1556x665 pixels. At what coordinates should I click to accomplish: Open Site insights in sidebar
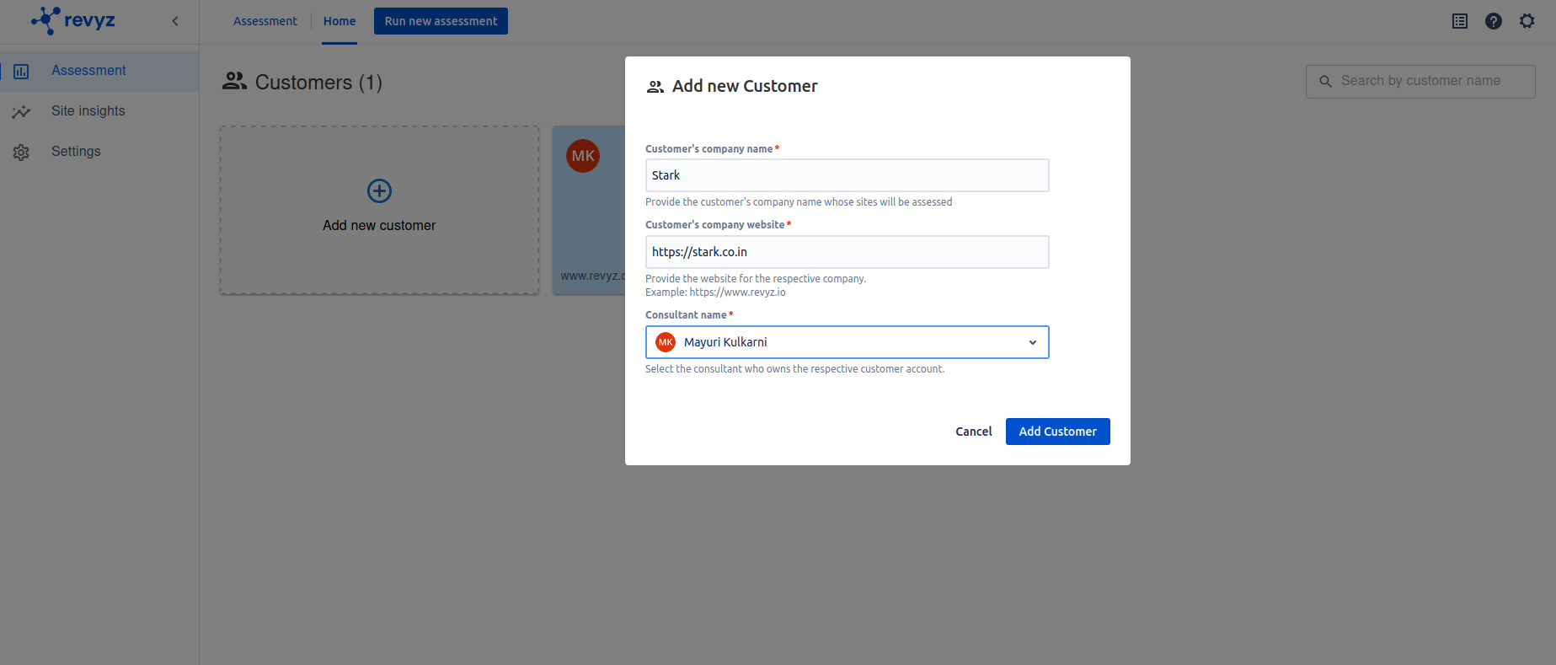coord(88,111)
